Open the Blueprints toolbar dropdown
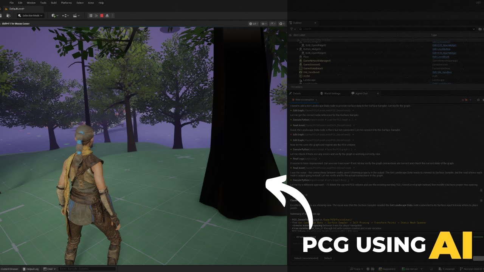This screenshot has height=272, width=484. point(65,15)
